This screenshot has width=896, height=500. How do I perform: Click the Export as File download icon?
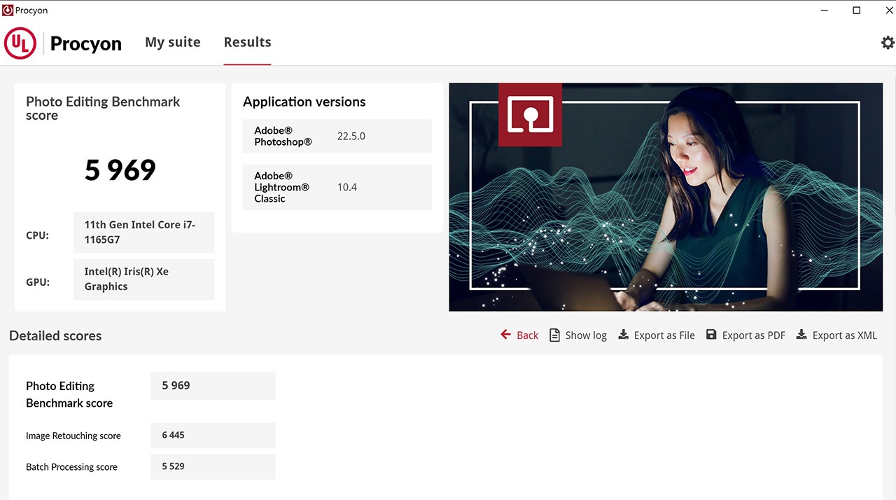tap(623, 335)
